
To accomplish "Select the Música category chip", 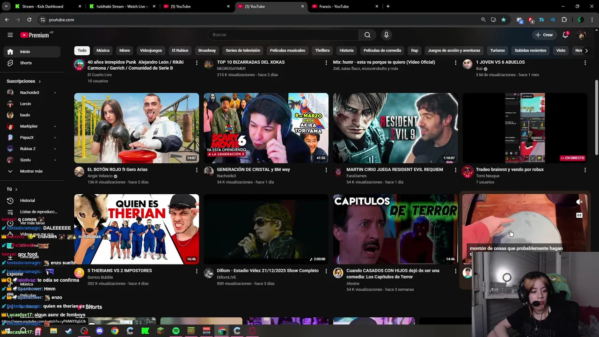I will click(103, 51).
